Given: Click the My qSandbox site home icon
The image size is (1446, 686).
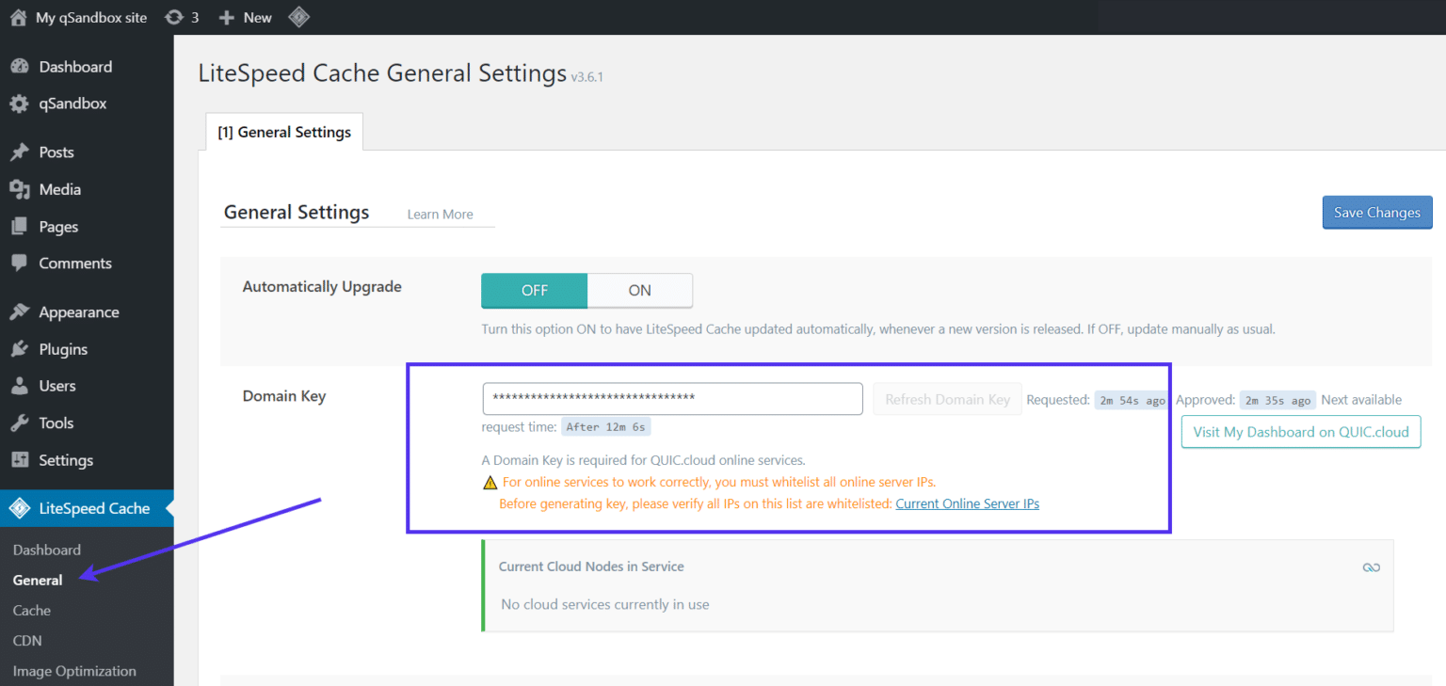Looking at the screenshot, I should click(19, 17).
